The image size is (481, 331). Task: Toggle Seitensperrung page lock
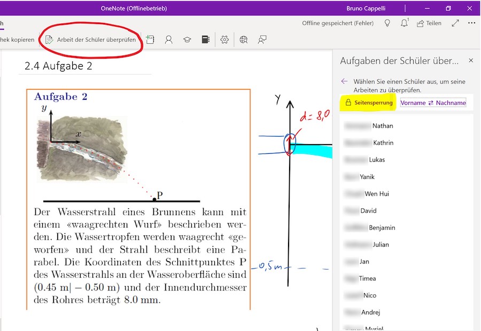tap(369, 103)
